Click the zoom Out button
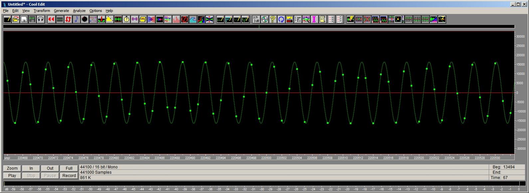 (50, 168)
